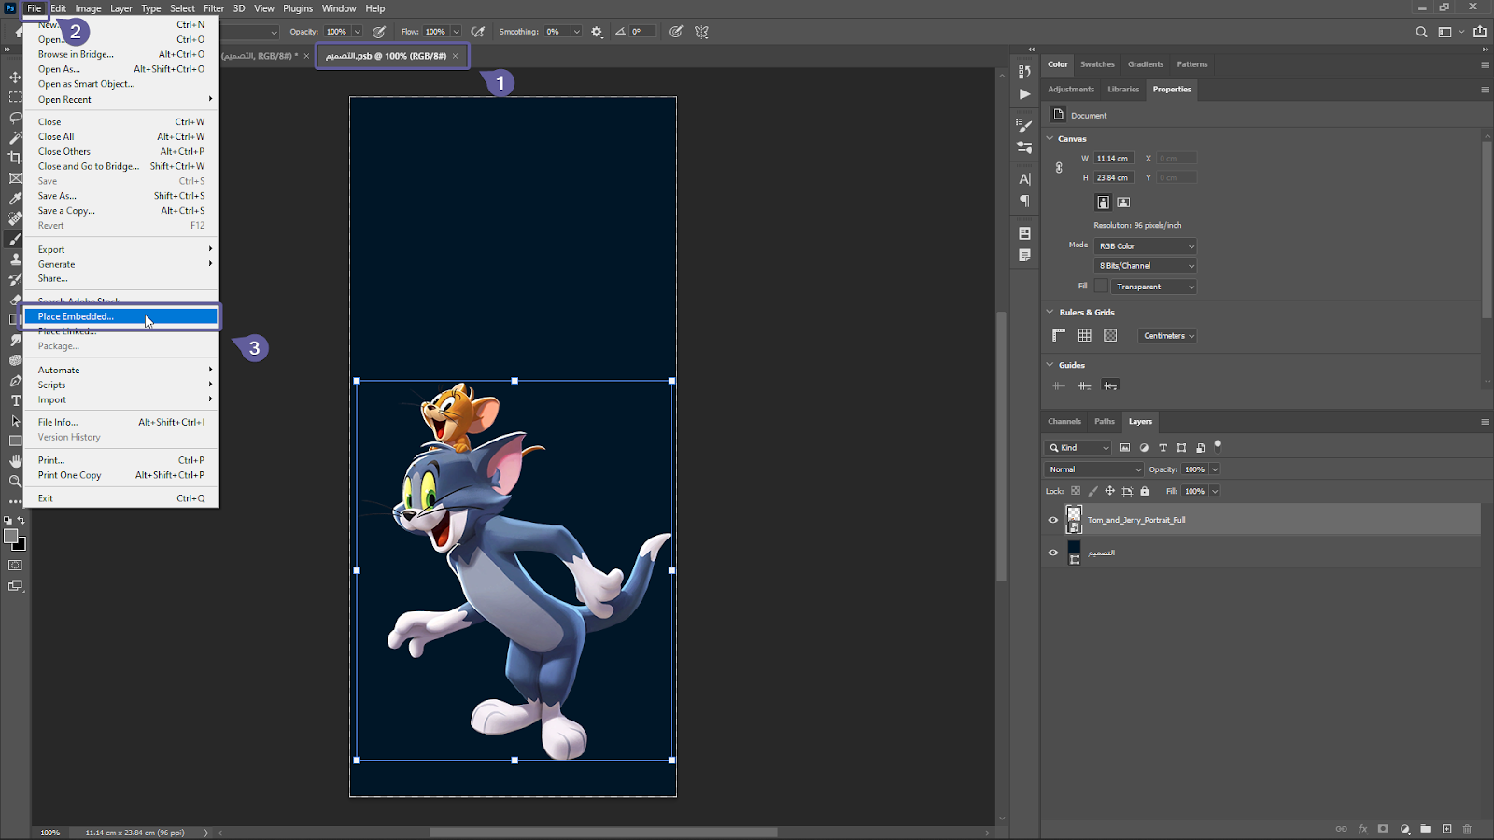Switch to the Adjustments tab
Viewport: 1494px width, 840px height.
click(x=1071, y=90)
